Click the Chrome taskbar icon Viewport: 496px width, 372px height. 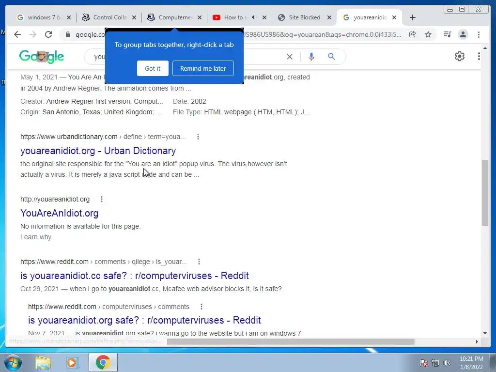103,362
